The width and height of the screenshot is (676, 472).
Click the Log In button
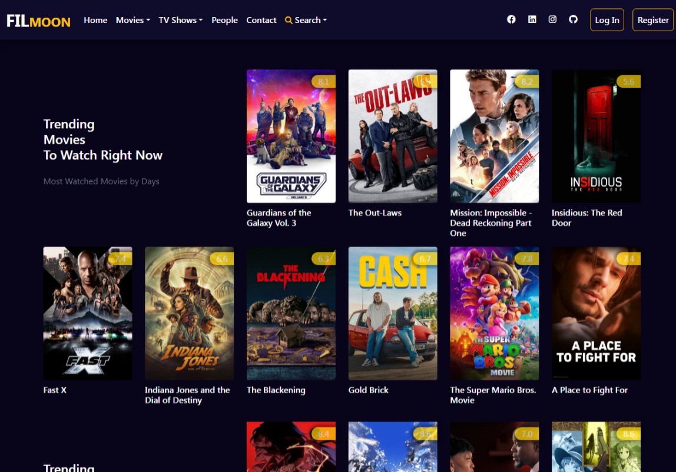click(x=607, y=20)
